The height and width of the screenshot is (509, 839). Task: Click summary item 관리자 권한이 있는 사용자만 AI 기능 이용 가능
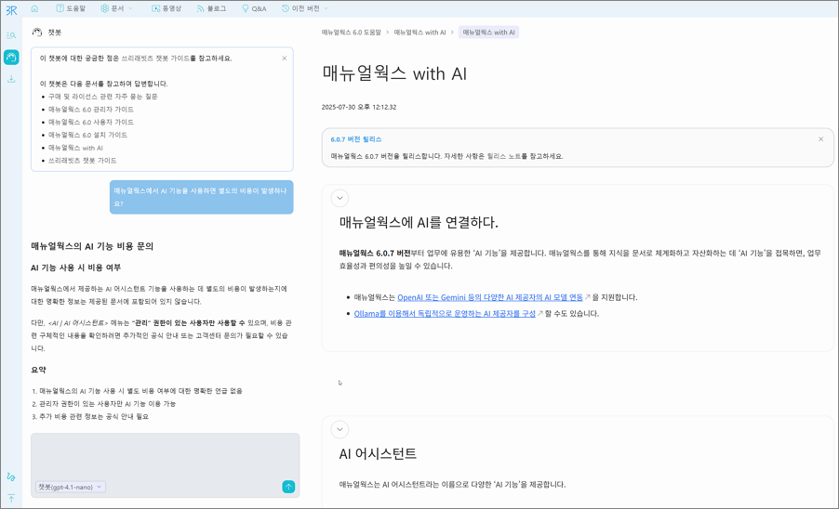(108, 404)
